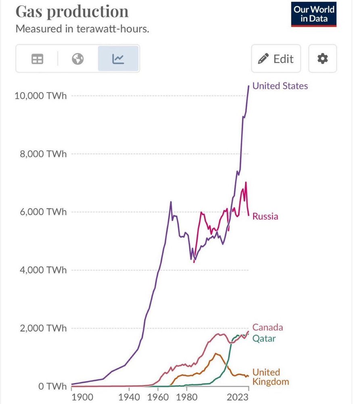This screenshot has height=404, width=353.
Task: Select the United Kingdom series label
Action: (271, 377)
